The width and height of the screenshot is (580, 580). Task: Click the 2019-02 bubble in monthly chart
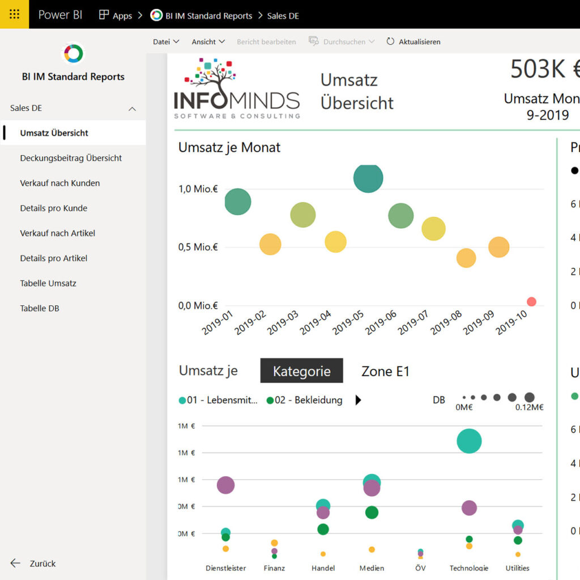pos(270,244)
